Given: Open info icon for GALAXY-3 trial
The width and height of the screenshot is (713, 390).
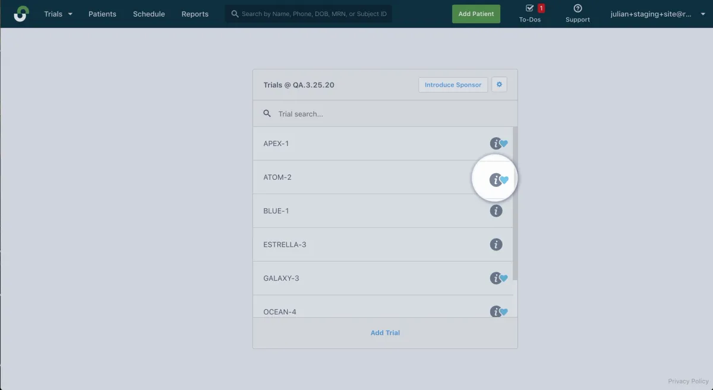Looking at the screenshot, I should pyautogui.click(x=494, y=278).
